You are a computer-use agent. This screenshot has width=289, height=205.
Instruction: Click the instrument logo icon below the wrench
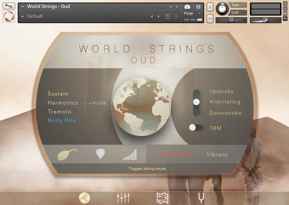(x=9, y=16)
